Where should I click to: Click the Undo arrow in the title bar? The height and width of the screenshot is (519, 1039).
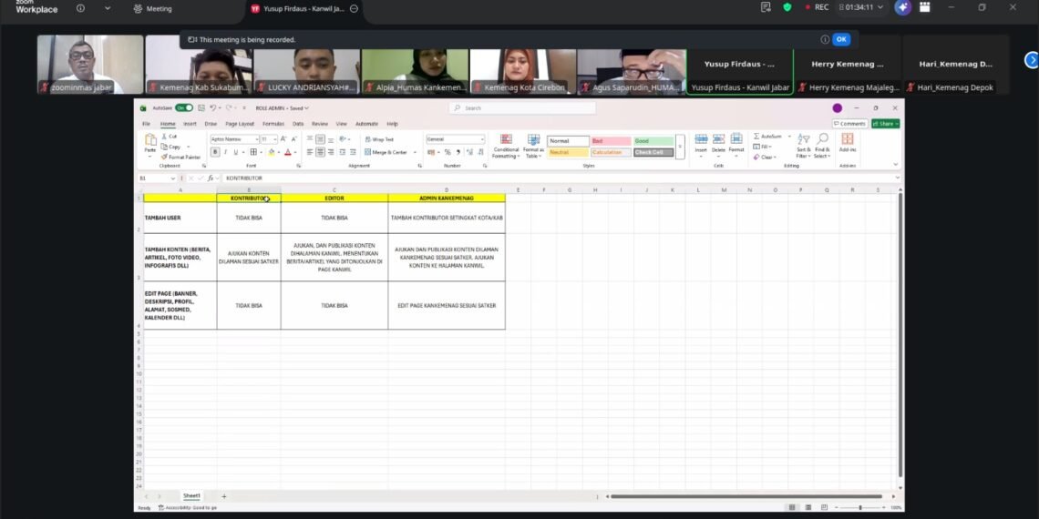coord(213,108)
